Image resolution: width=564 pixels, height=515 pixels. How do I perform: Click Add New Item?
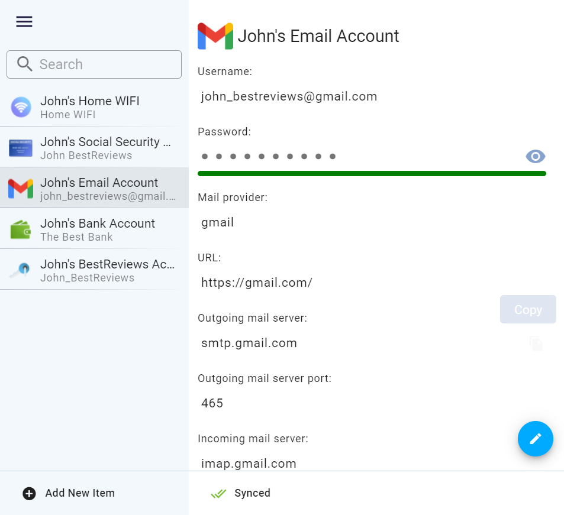tap(68, 493)
